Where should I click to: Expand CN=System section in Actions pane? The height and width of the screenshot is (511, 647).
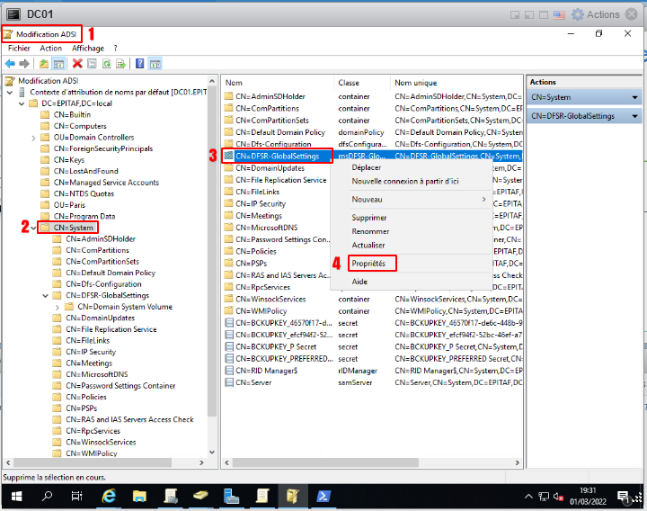(635, 97)
